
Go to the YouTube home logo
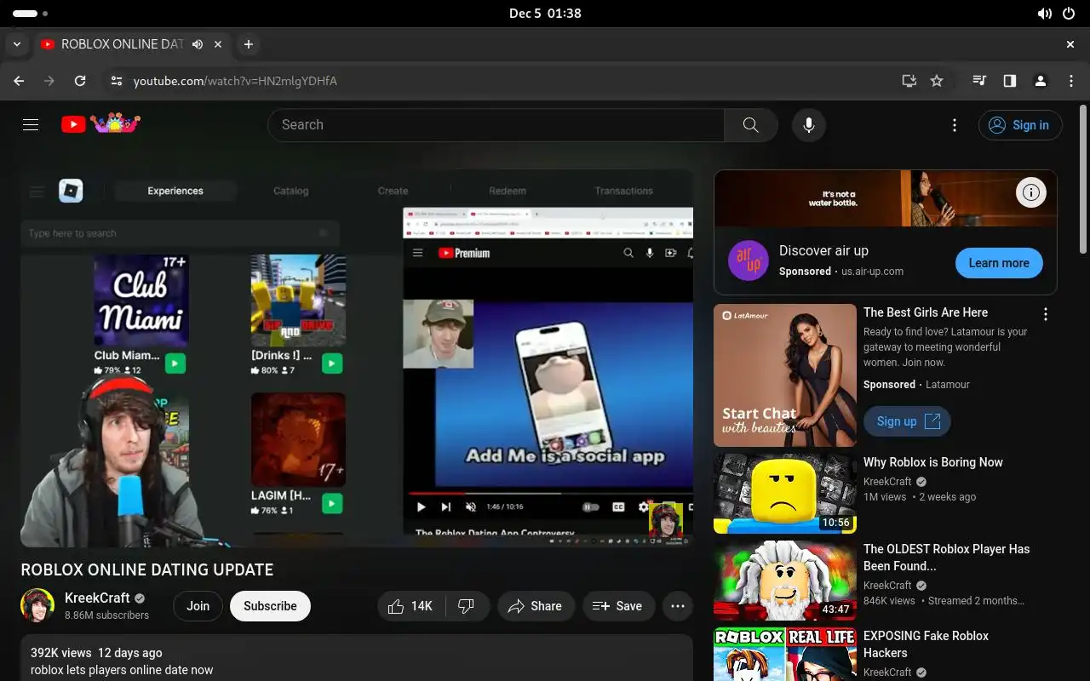pos(100,124)
